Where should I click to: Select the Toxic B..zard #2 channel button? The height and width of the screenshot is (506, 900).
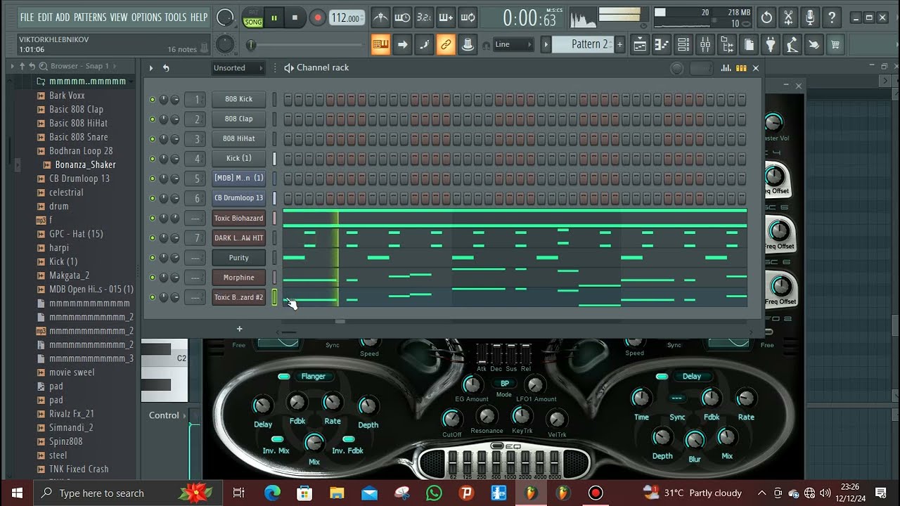pos(238,297)
